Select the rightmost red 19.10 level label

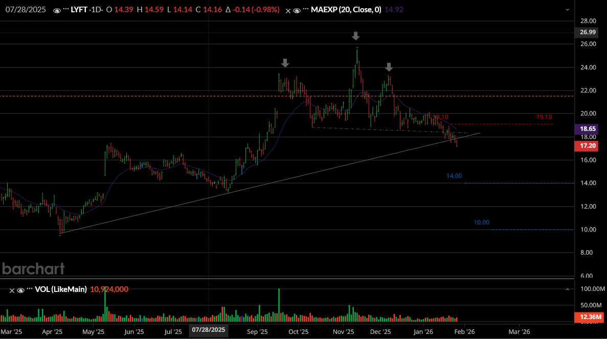544,117
